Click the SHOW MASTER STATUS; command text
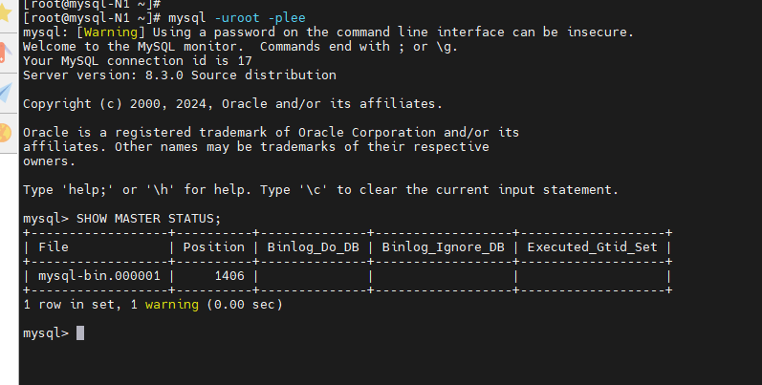Screen dimensions: 762x385 pos(148,219)
